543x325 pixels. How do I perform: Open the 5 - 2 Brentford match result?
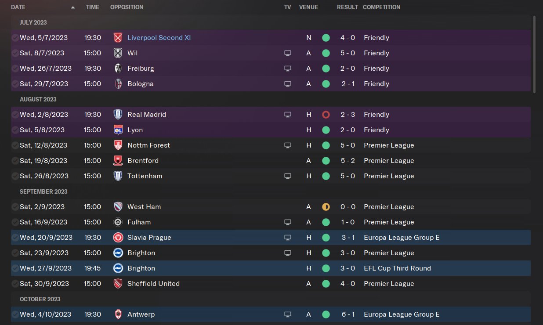[348, 161]
